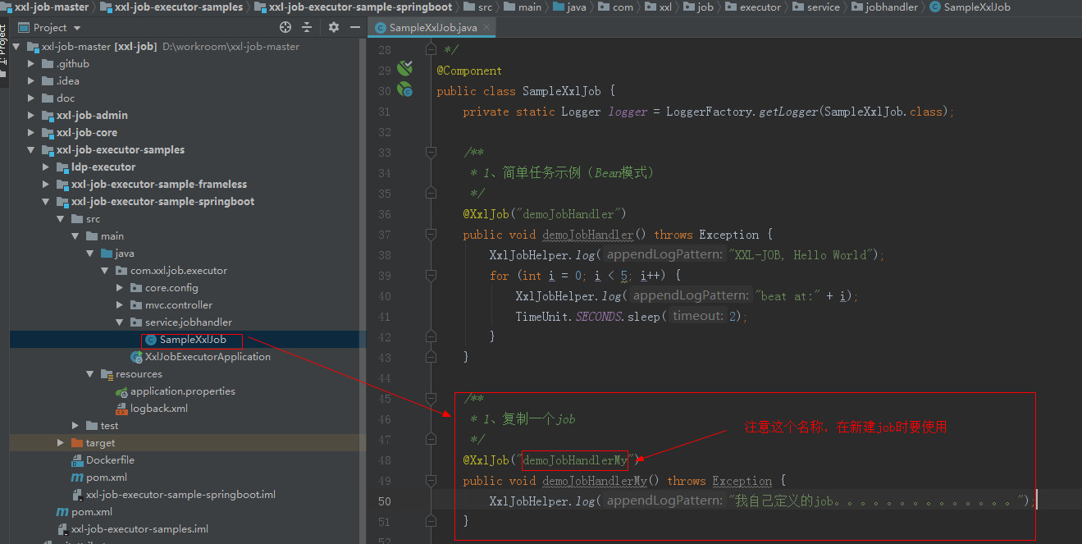Click the jobhandler breadcrumb segment
This screenshot has height=544, width=1082.
[x=885, y=7]
